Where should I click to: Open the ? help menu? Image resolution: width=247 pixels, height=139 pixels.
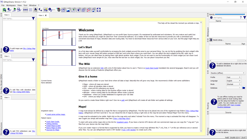(39, 5)
